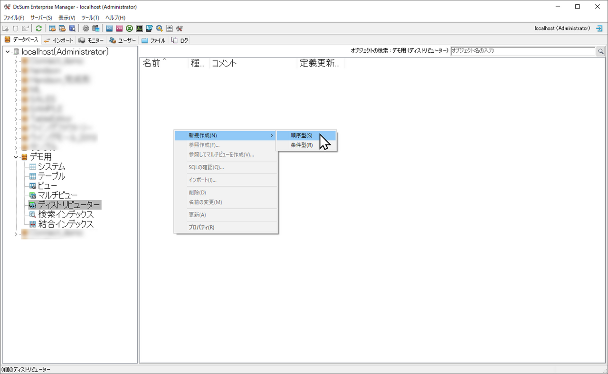This screenshot has height=374, width=608.
Task: Collapse the localhost(Administrator) tree node
Action: [7, 52]
